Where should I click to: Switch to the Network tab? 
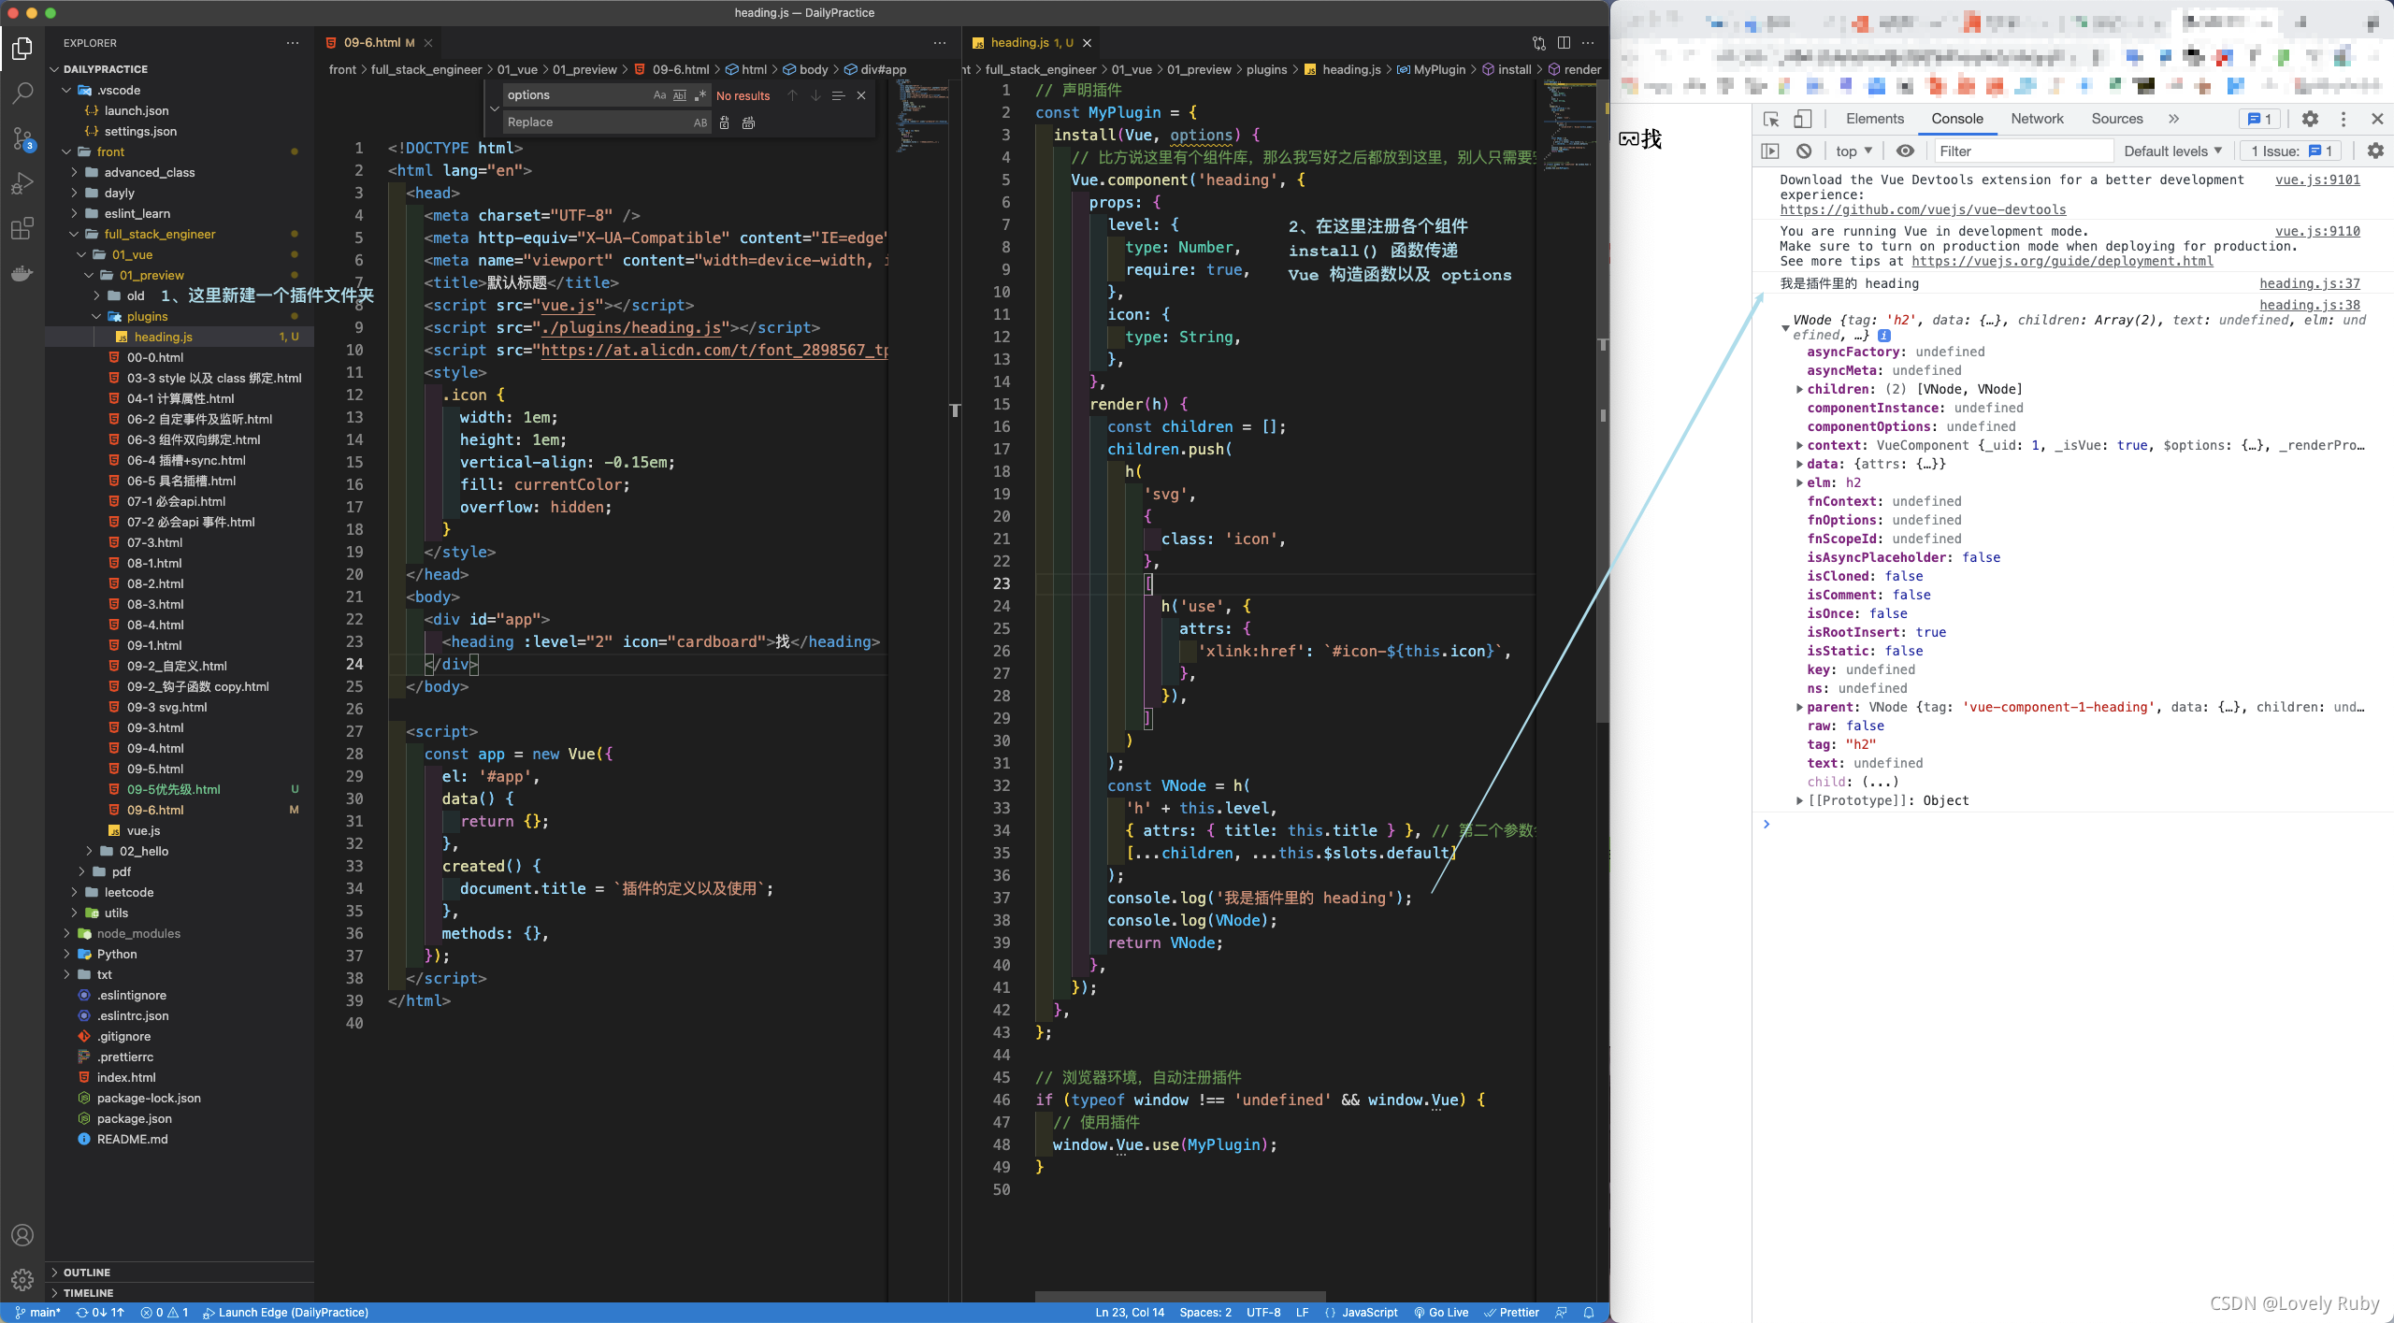2037,119
